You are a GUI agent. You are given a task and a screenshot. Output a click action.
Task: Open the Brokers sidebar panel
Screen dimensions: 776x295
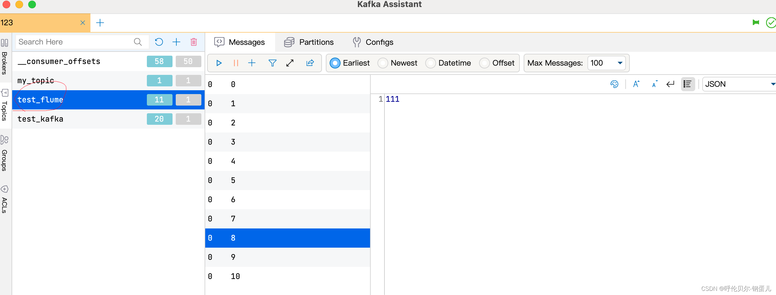click(4, 57)
